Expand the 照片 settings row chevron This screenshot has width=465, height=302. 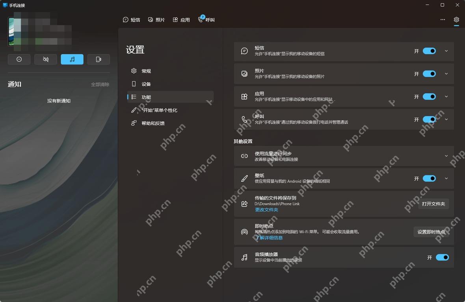point(446,74)
